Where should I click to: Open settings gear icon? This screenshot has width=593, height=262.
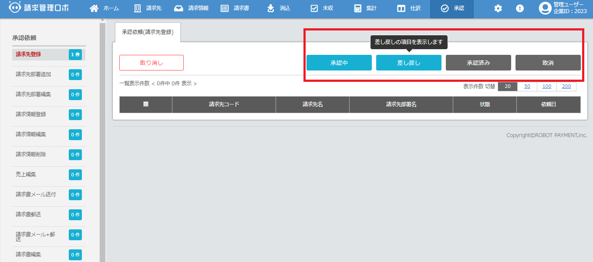(498, 8)
